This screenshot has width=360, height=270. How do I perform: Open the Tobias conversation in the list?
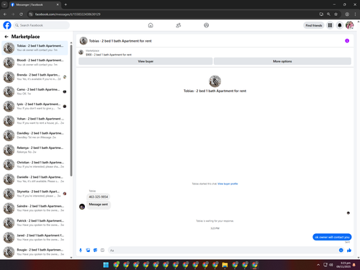point(35,48)
